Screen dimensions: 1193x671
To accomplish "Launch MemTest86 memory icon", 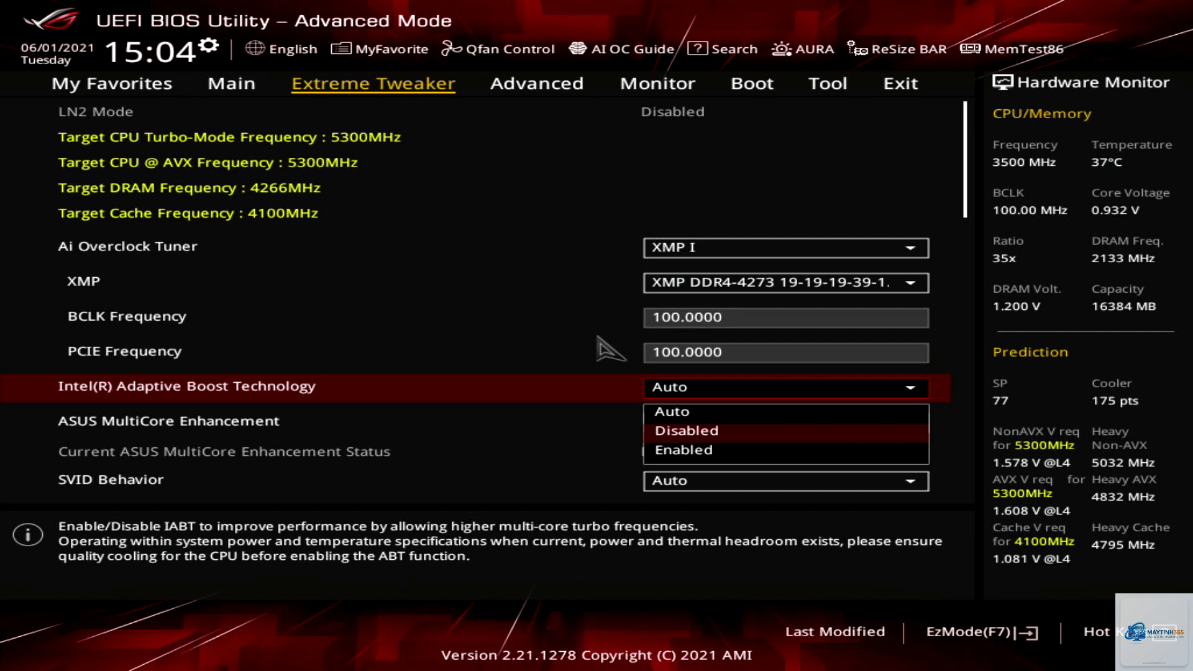I will tap(970, 48).
